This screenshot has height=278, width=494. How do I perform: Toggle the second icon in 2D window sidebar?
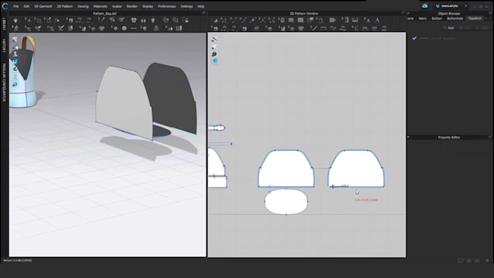214,47
